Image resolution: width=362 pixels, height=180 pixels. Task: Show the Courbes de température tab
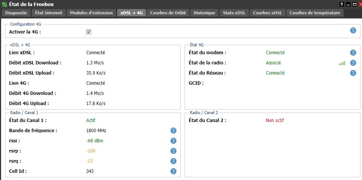coord(315,13)
